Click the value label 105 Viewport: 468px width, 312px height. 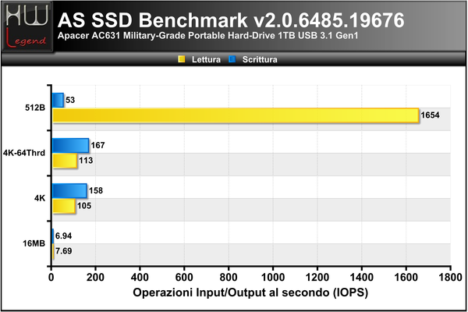point(84,206)
